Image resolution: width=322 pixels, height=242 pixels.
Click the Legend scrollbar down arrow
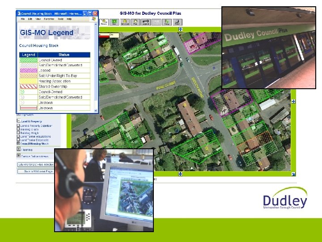tap(96, 111)
